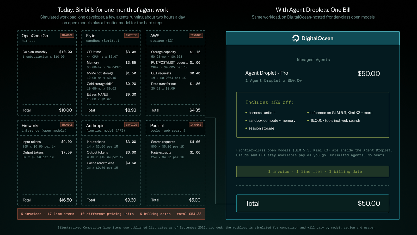Click the 'Cold storage (idle)' line item
Image resolution: width=417 pixels, height=235 pixels.
point(111,86)
